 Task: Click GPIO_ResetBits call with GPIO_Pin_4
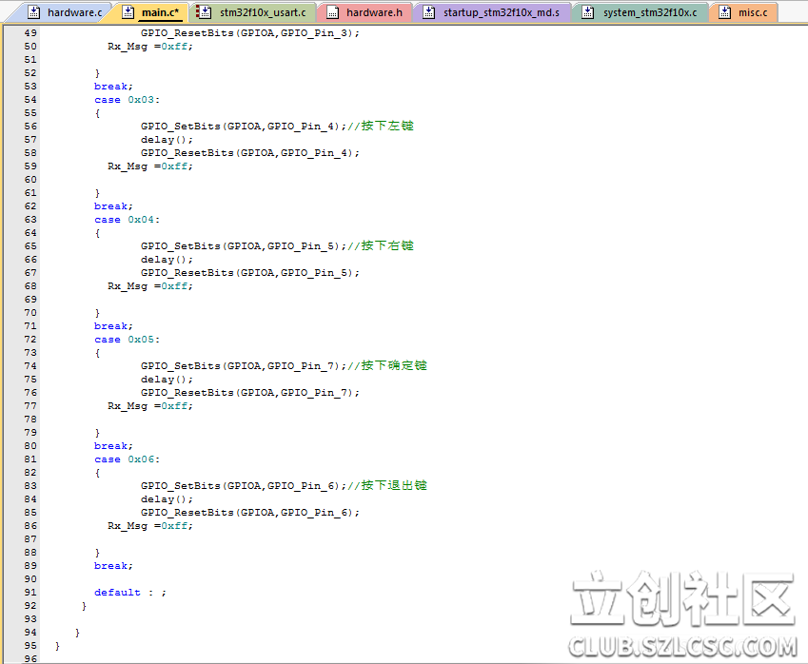point(250,153)
